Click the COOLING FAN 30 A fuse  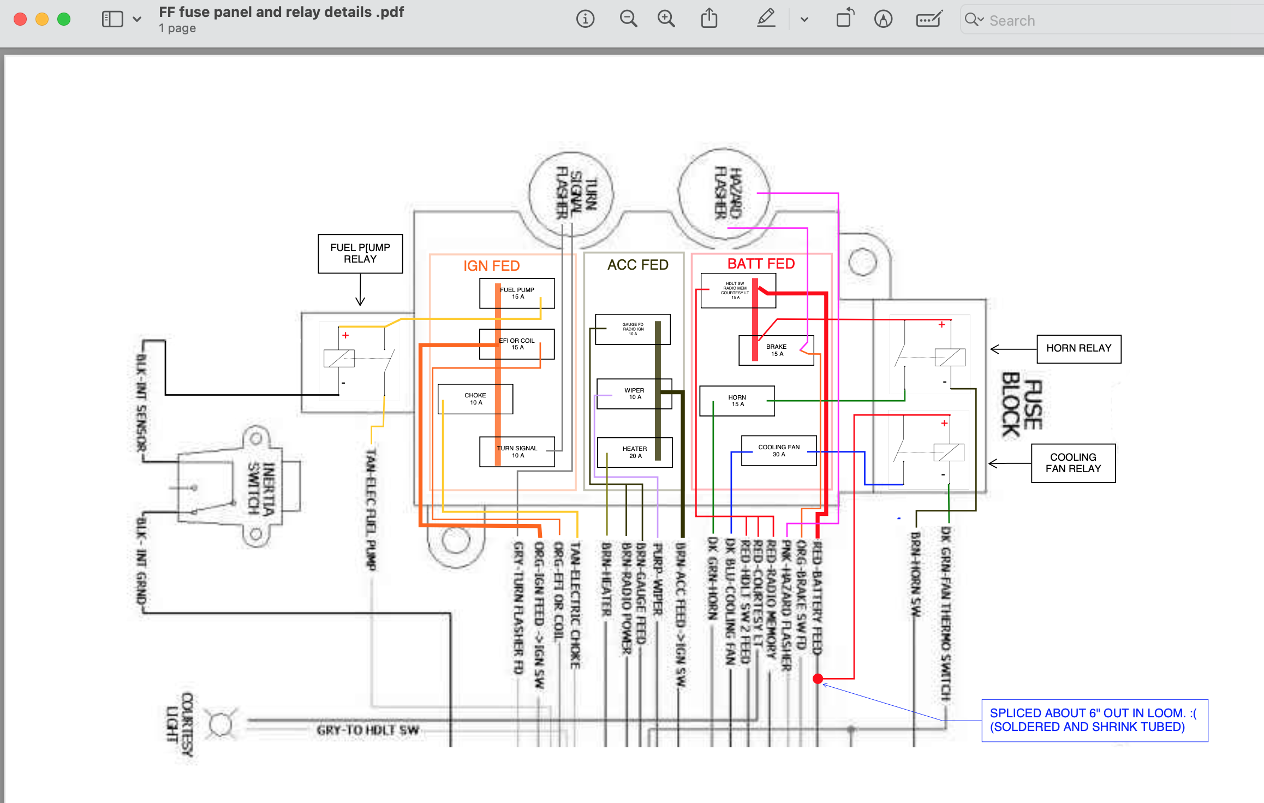tap(779, 450)
